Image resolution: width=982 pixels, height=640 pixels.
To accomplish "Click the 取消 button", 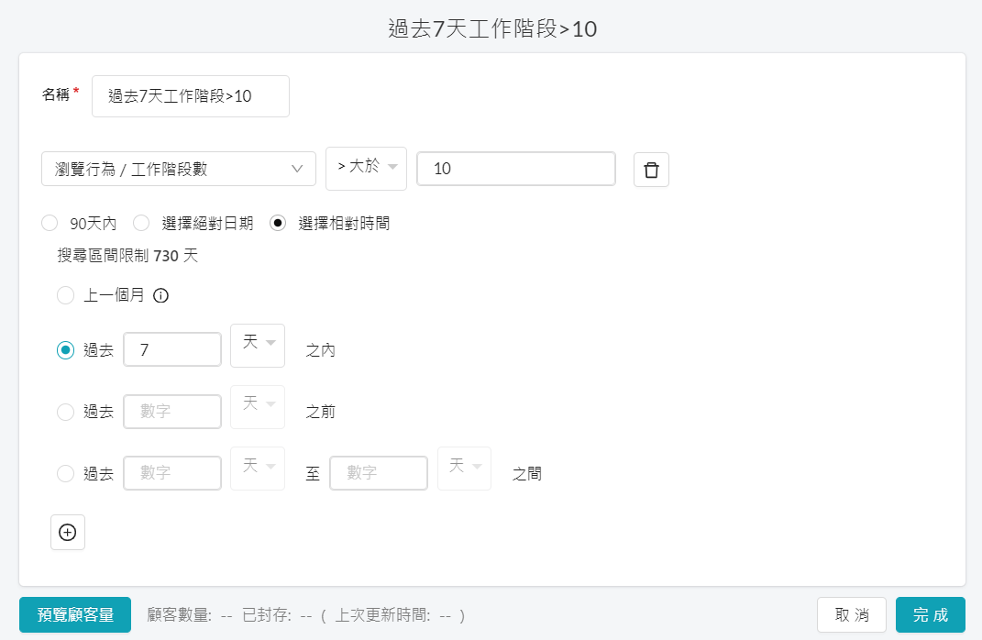I will [x=852, y=615].
